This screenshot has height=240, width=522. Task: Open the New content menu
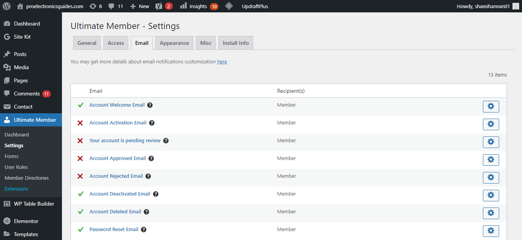tap(140, 6)
